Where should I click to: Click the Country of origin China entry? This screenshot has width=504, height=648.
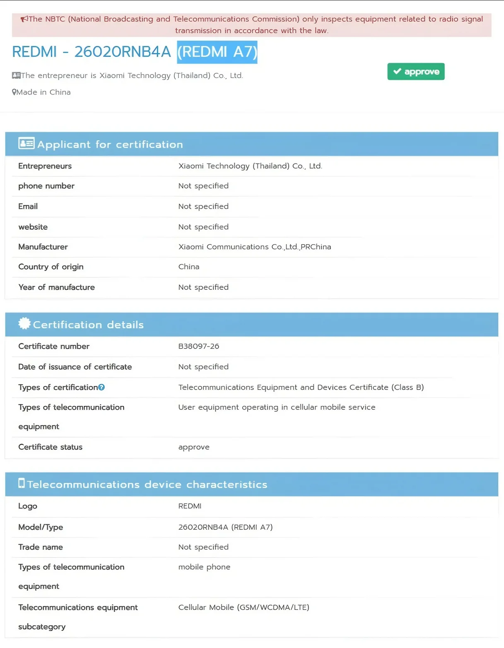pyautogui.click(x=189, y=267)
